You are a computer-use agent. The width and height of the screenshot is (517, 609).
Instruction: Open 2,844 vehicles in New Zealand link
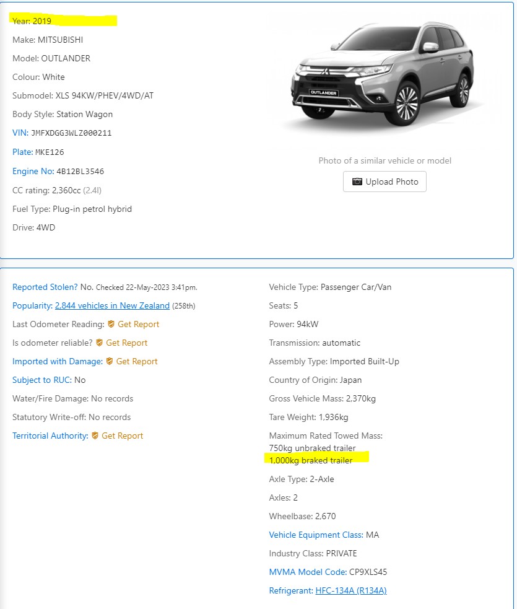[112, 305]
